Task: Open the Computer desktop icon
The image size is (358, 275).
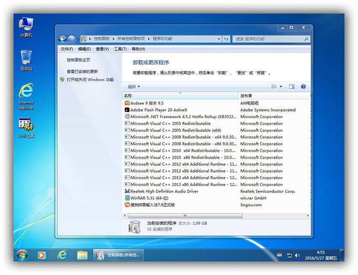Action: tap(26, 27)
